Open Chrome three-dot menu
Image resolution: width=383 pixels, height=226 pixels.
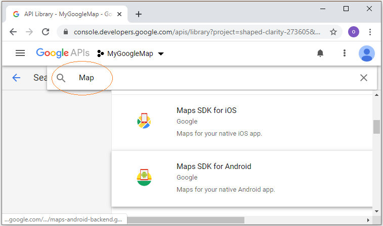[370, 32]
